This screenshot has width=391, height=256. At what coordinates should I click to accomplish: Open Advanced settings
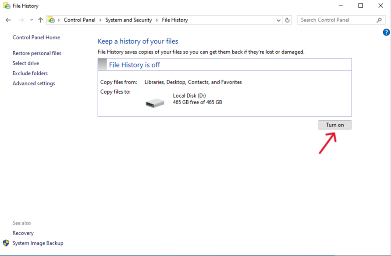[x=33, y=83]
